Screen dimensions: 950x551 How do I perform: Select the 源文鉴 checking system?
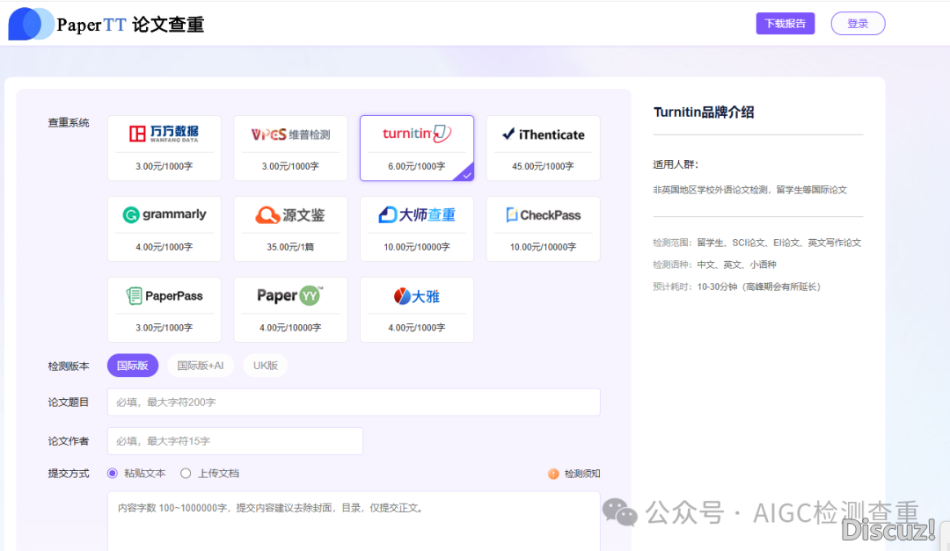click(x=290, y=228)
